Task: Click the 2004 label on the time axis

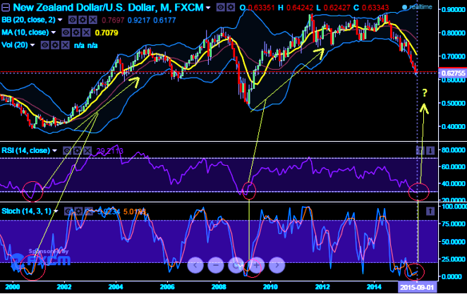Action: 116,287
